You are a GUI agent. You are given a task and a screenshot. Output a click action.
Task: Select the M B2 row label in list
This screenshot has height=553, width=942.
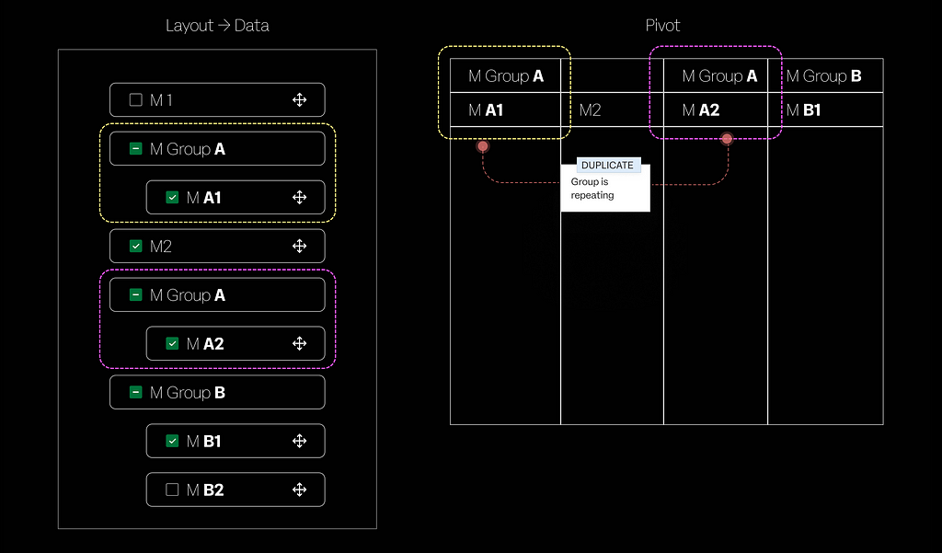(205, 490)
